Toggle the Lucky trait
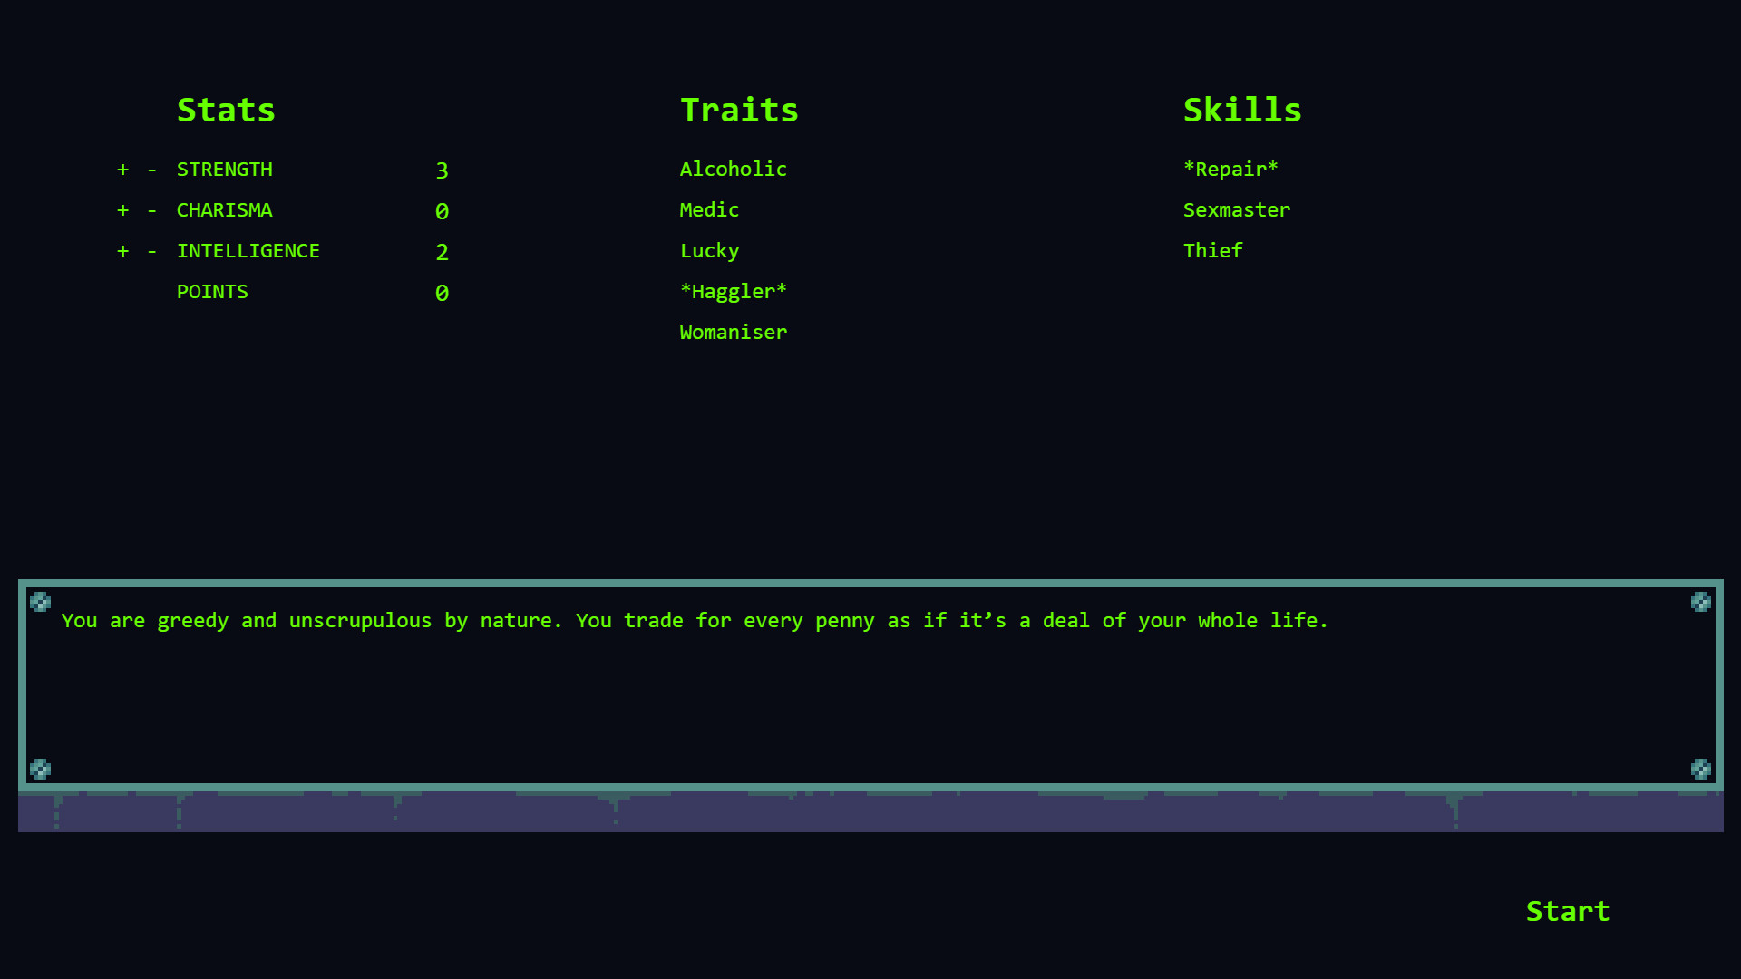Screen dimensions: 1741x979 (710, 250)
